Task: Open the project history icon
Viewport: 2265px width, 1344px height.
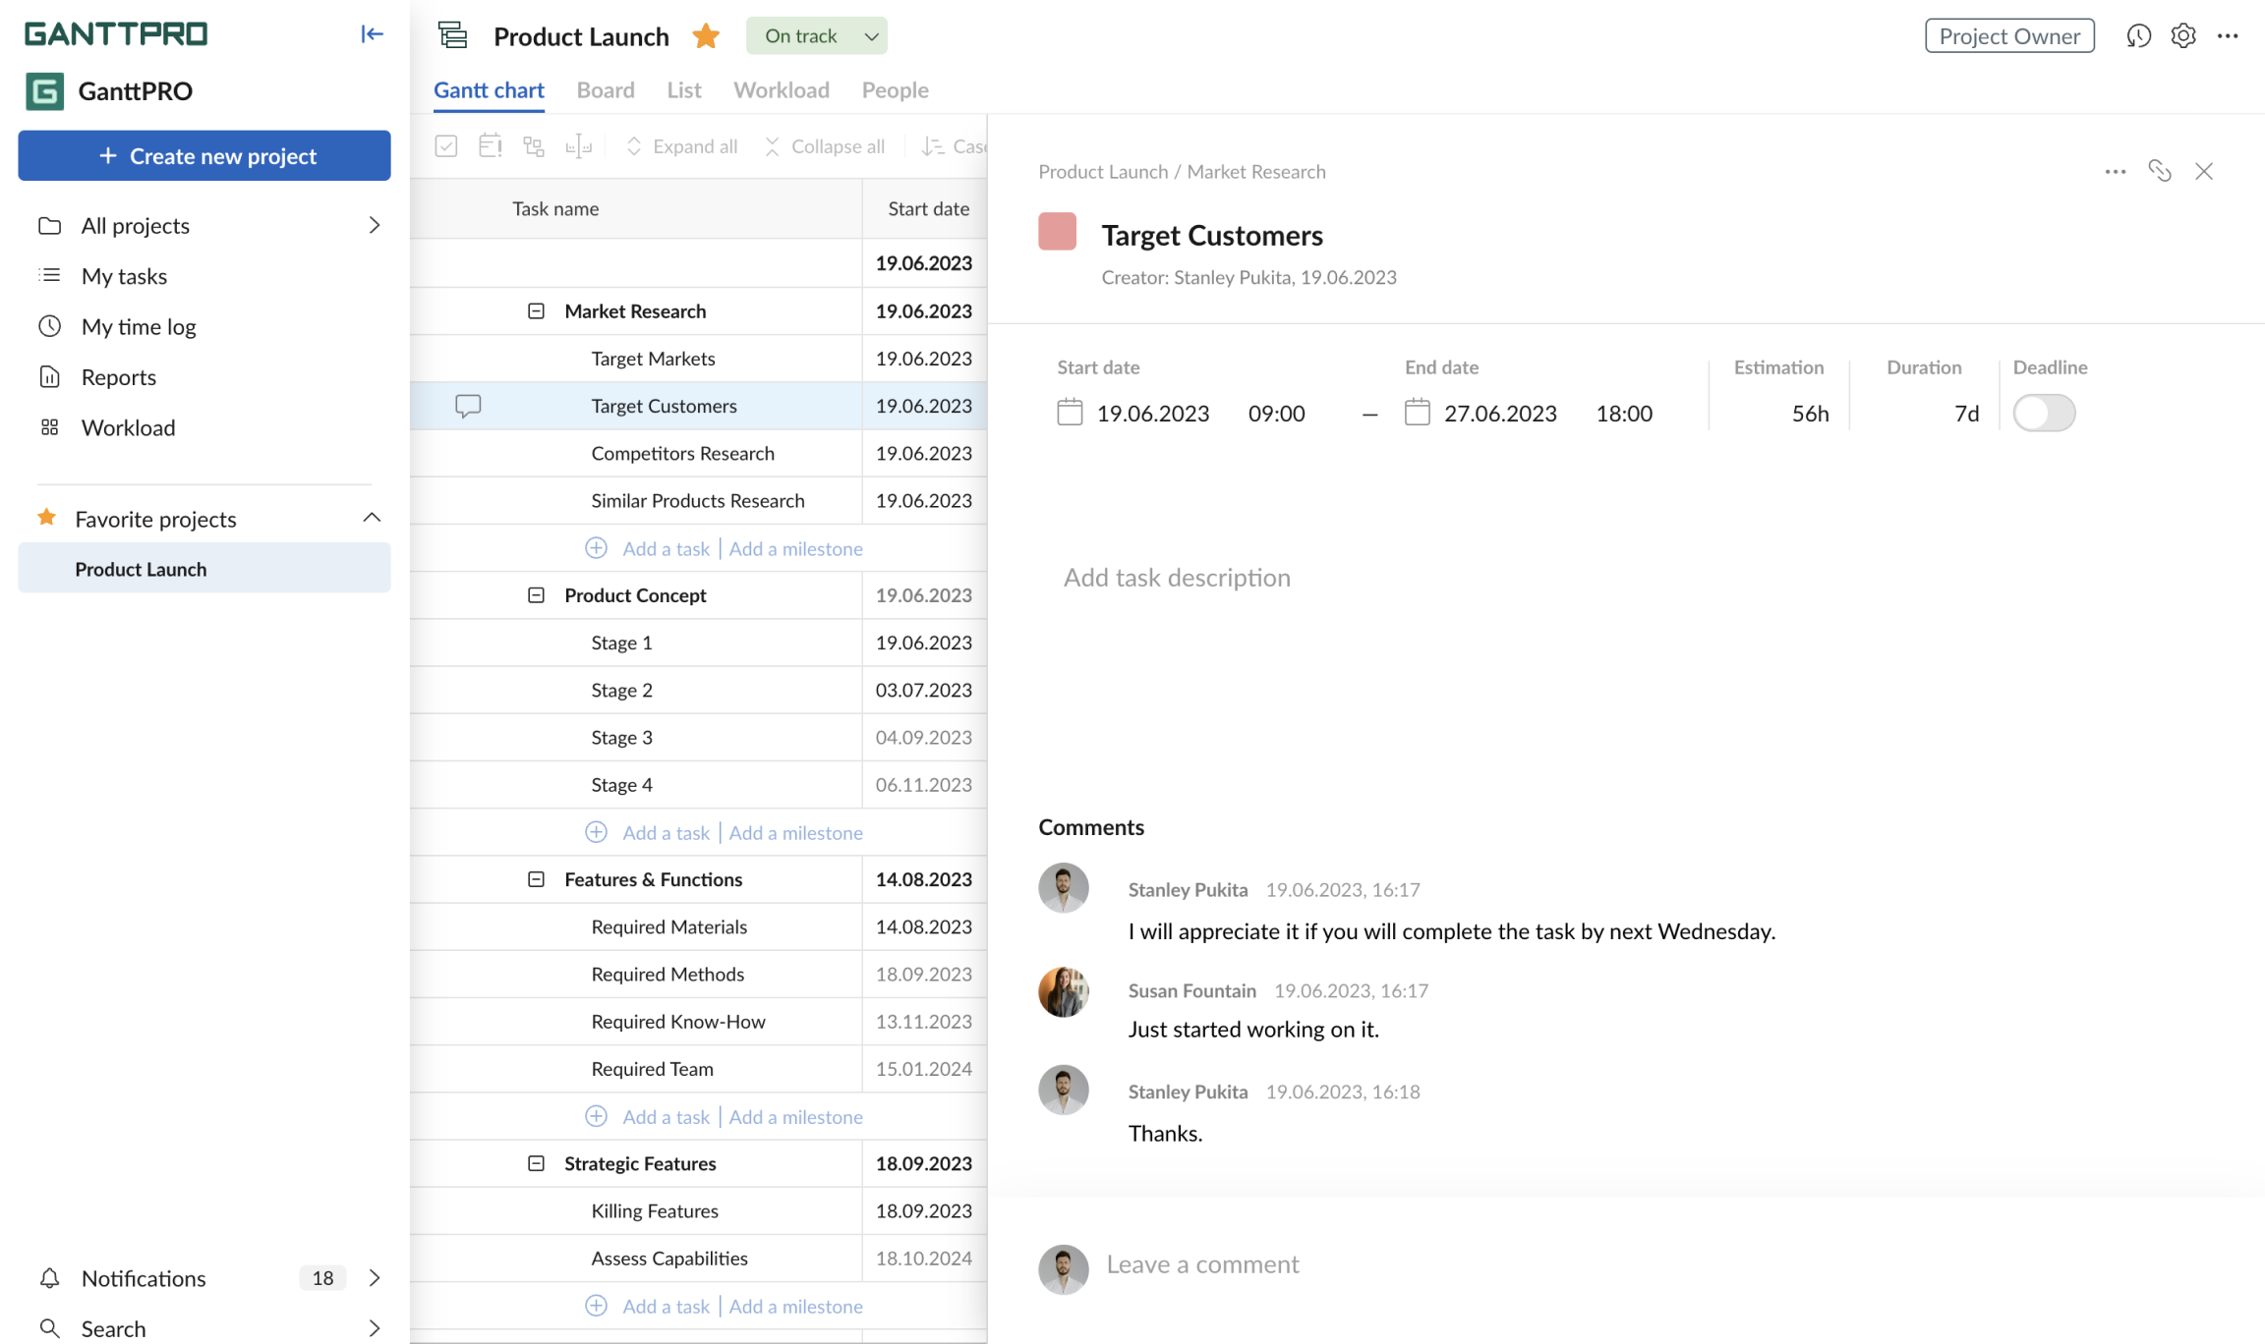Action: tap(2139, 35)
